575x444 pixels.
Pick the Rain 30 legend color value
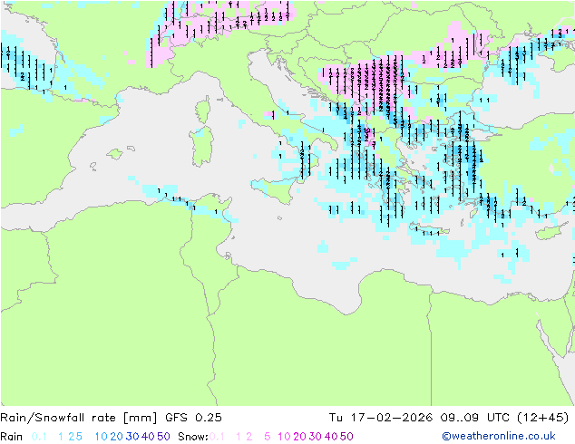coord(132,437)
